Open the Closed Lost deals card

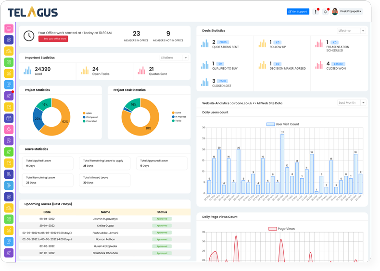[x=216, y=83]
